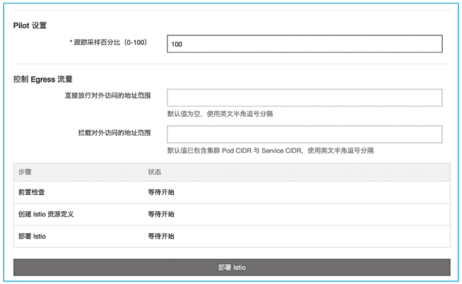Click the 跟踪采样百分比 (0-100) label
The image size is (462, 284).
point(110,43)
